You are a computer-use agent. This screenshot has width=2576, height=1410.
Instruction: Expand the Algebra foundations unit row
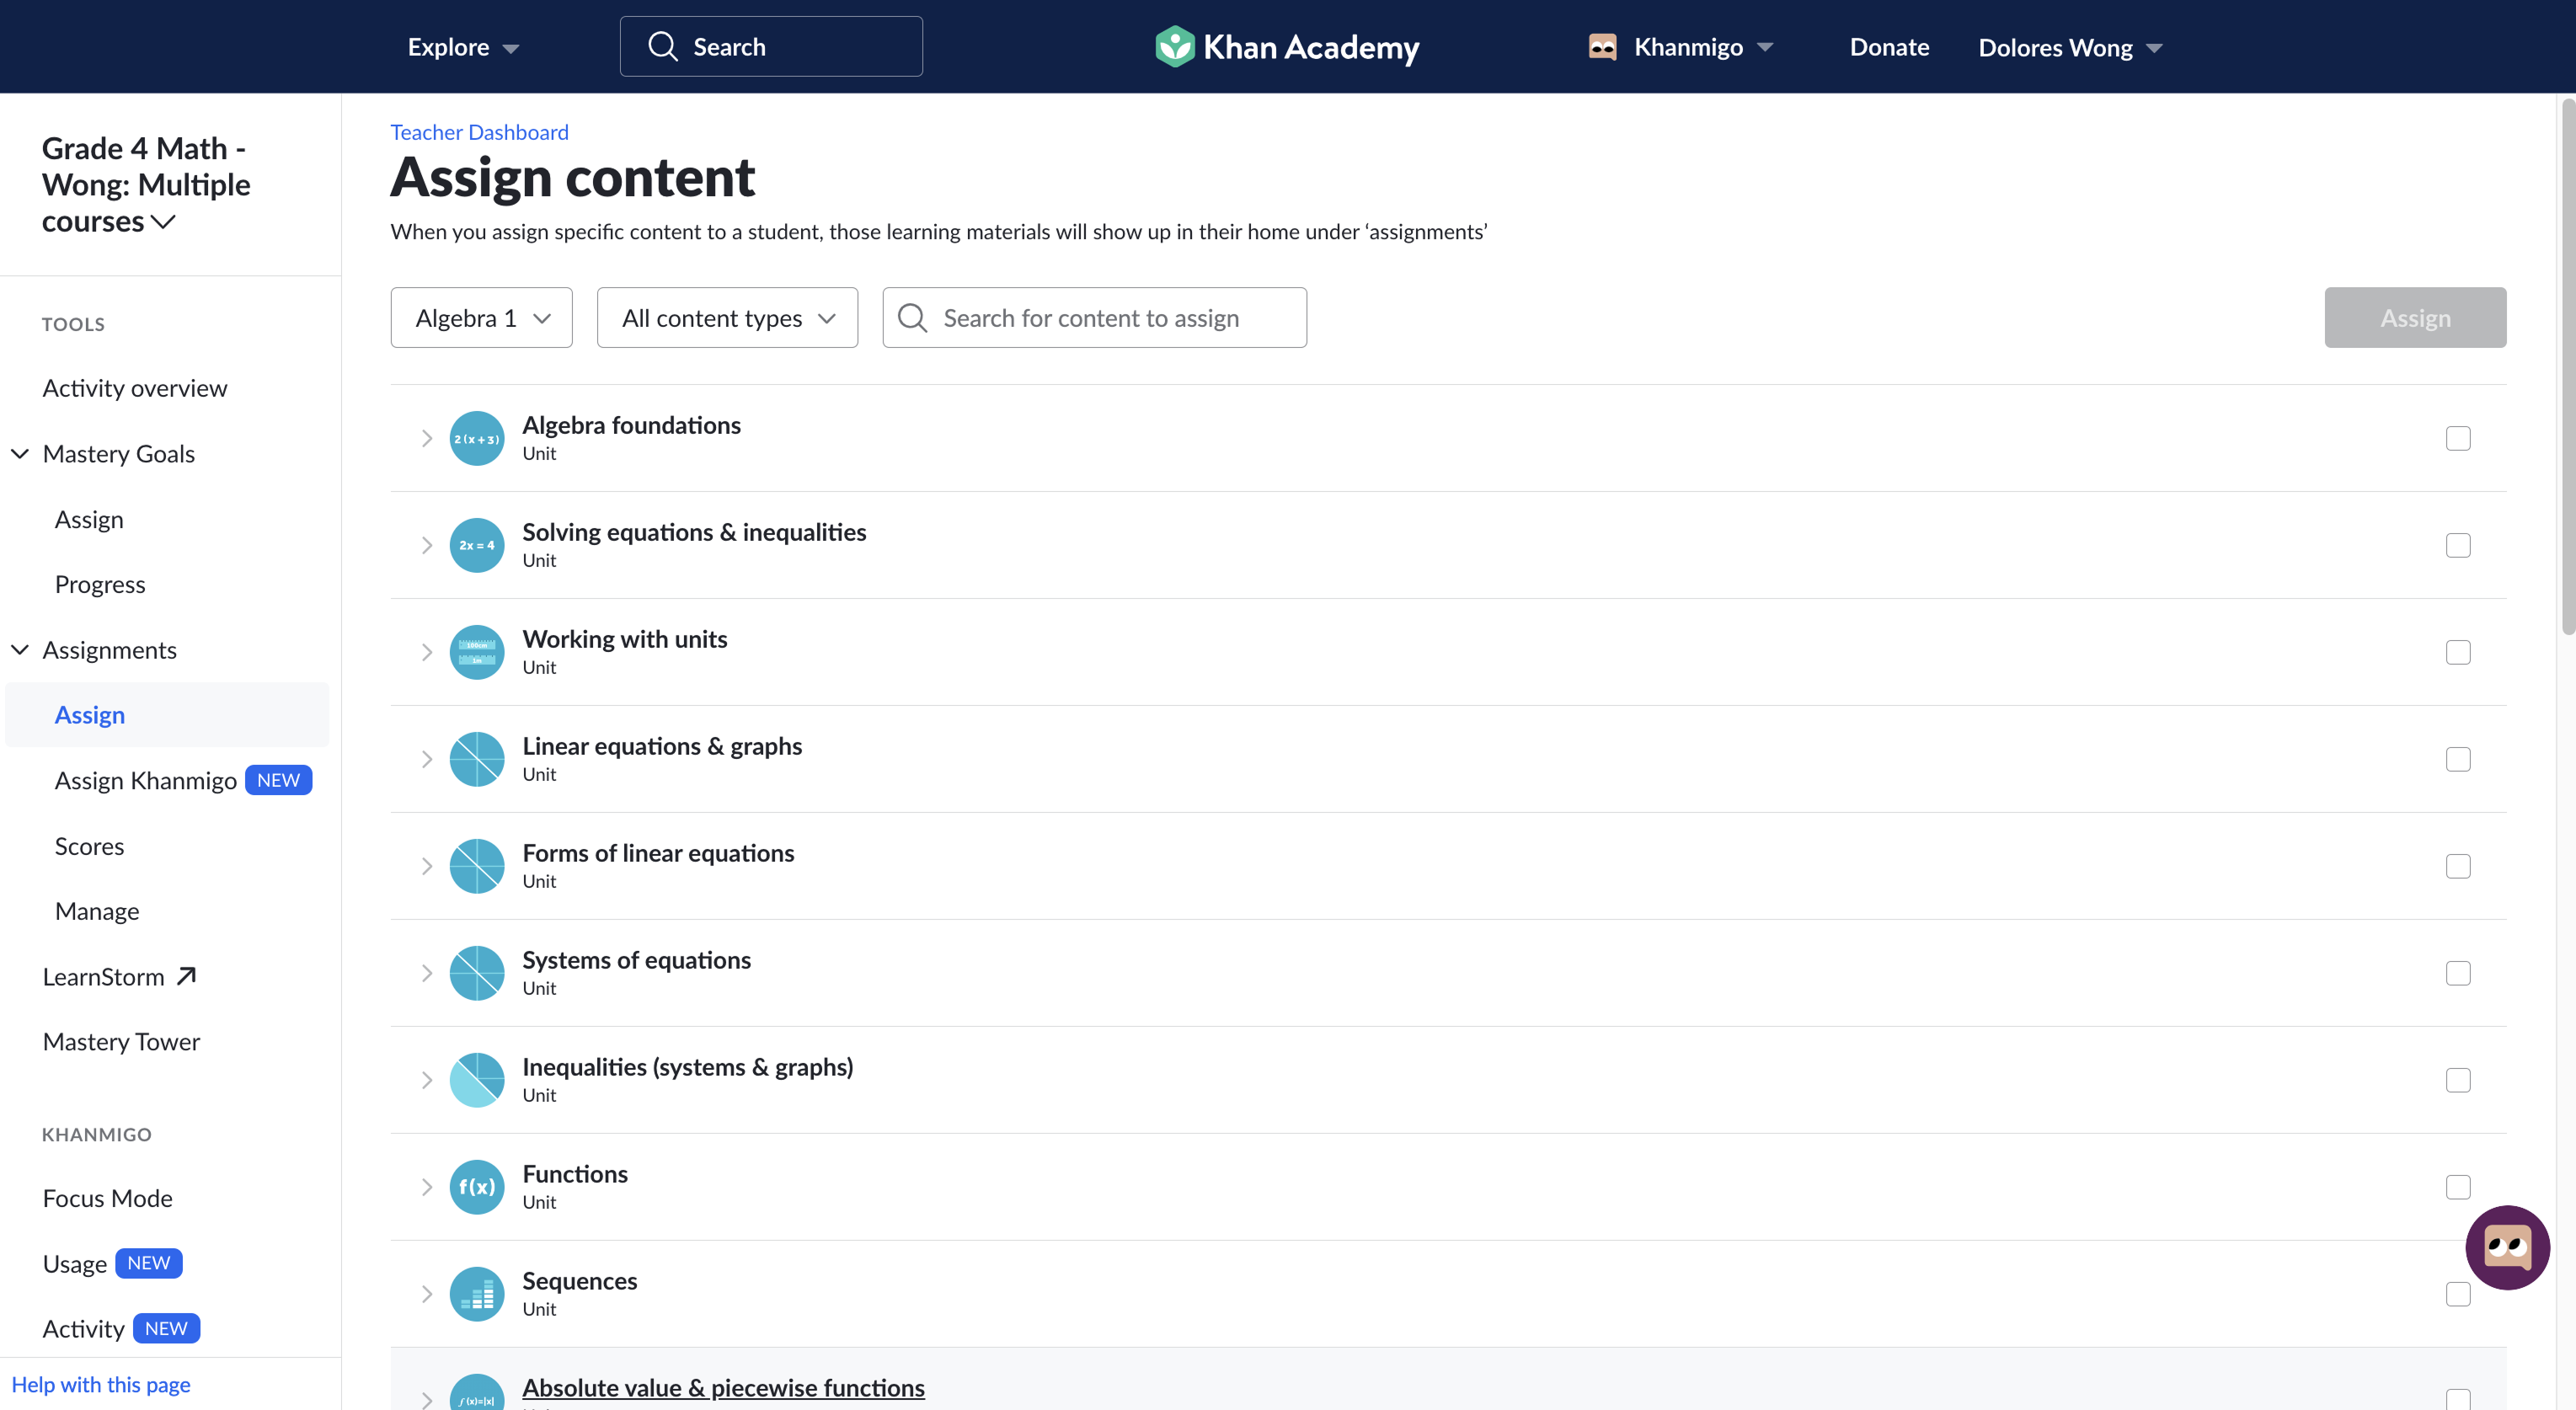point(427,438)
